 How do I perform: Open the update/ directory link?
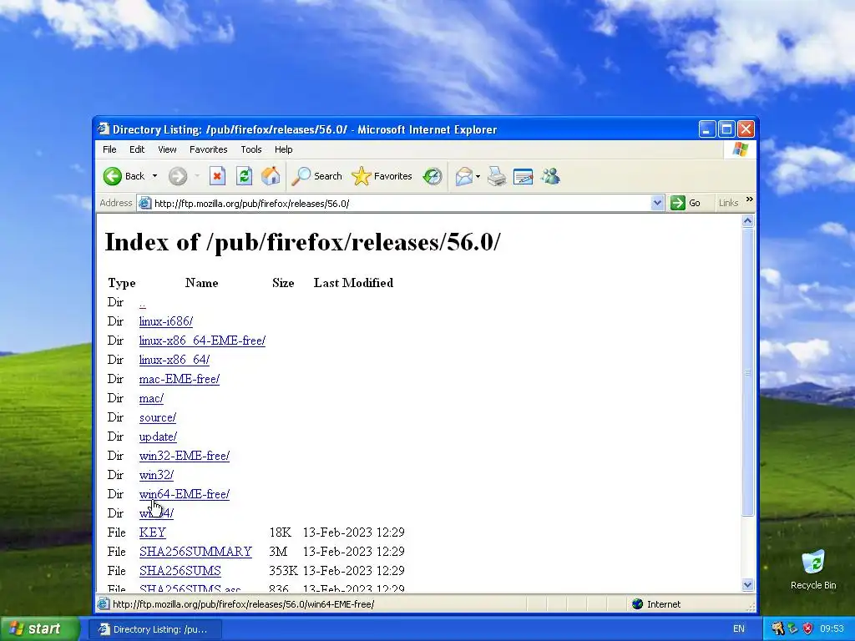(x=158, y=437)
